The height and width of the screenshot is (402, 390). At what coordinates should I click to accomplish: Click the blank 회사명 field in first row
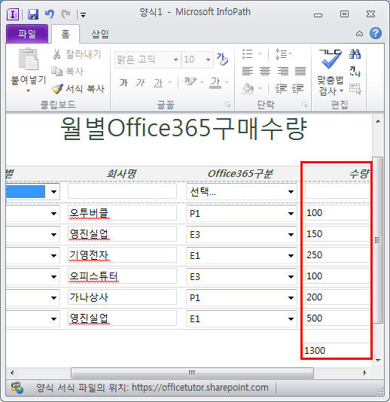tap(122, 191)
